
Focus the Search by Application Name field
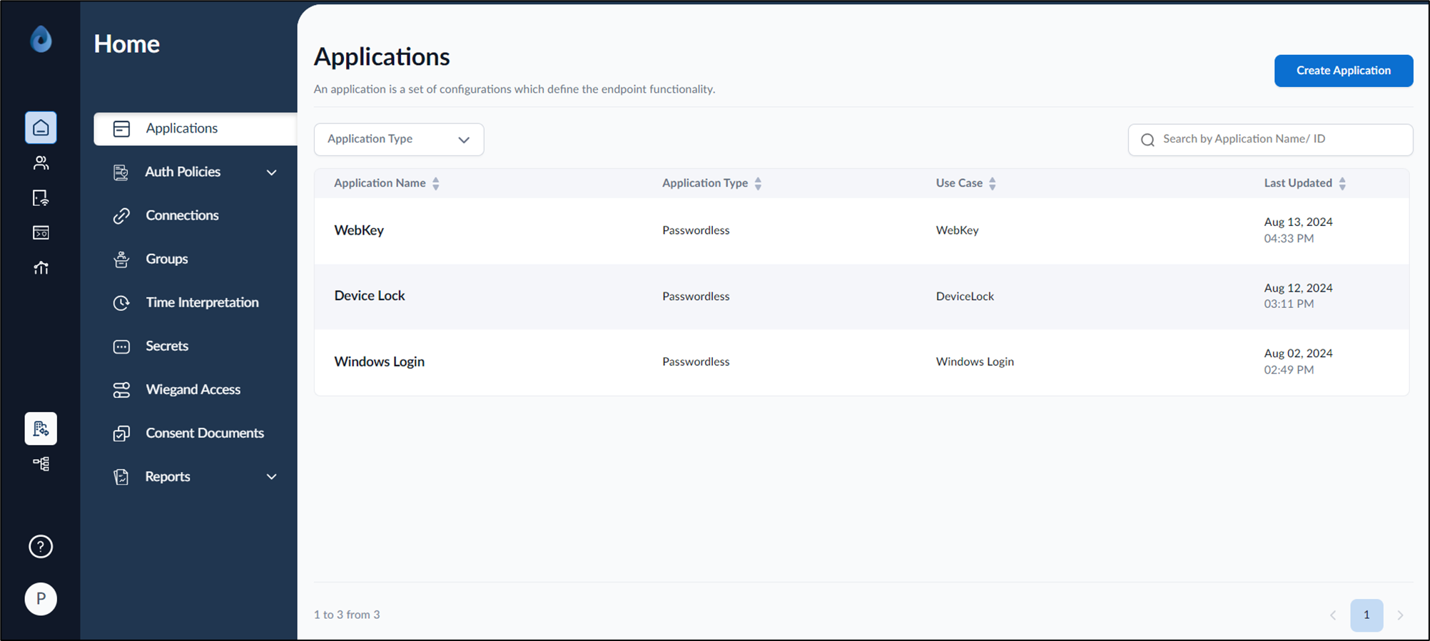pos(1270,140)
